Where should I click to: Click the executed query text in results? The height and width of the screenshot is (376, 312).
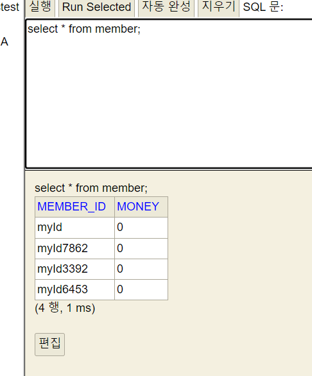91,188
